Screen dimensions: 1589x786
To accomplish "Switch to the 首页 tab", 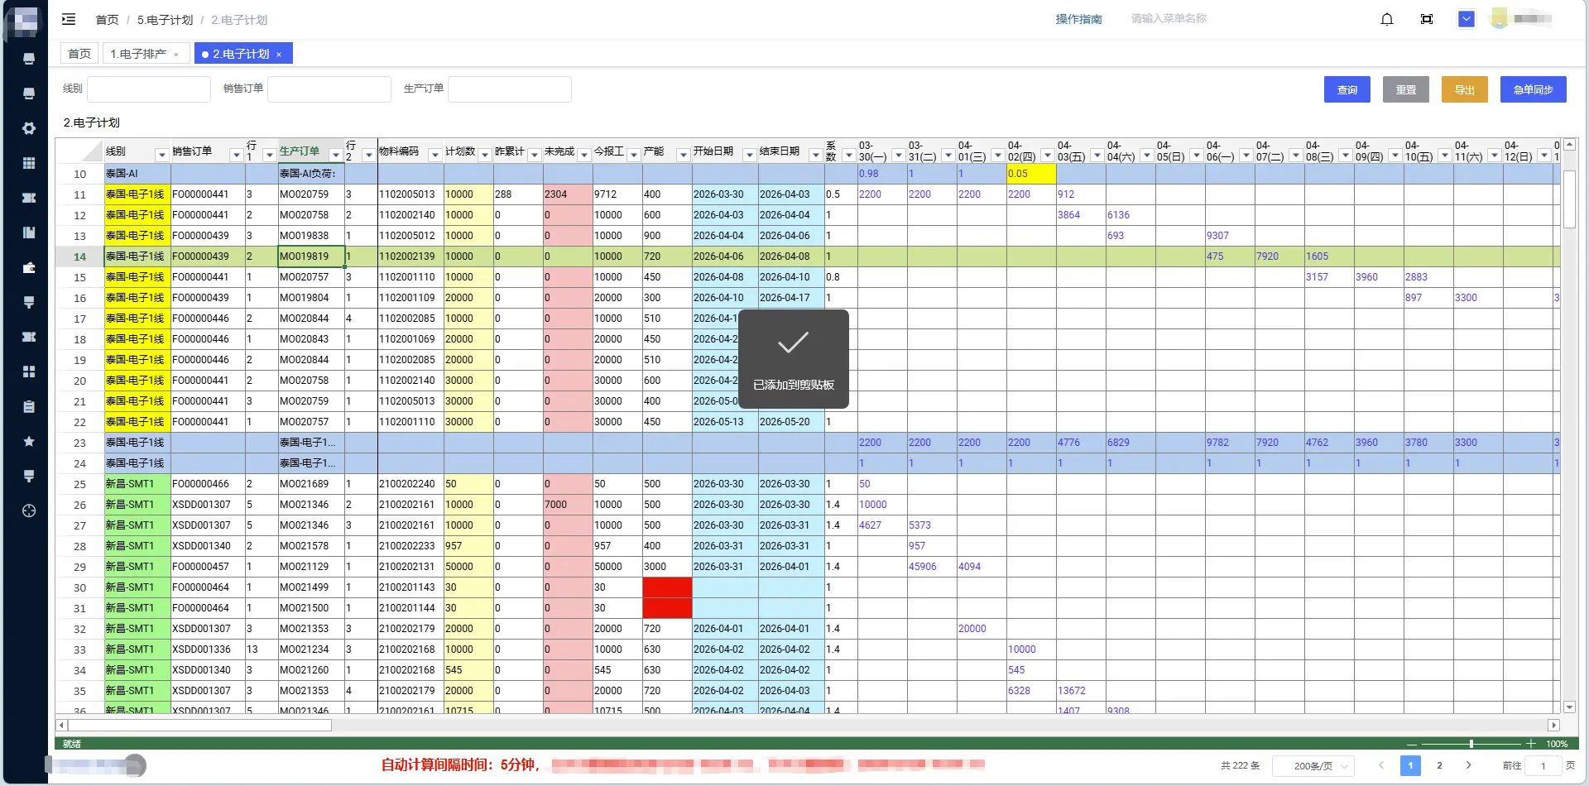I will click(79, 54).
